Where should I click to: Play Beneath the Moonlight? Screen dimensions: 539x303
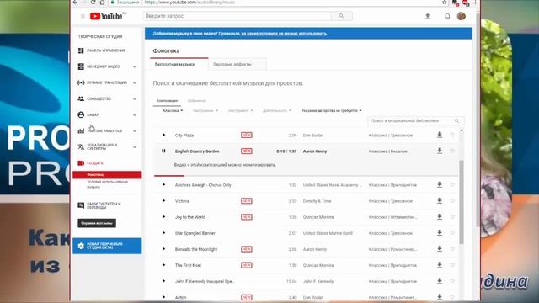coord(163,249)
